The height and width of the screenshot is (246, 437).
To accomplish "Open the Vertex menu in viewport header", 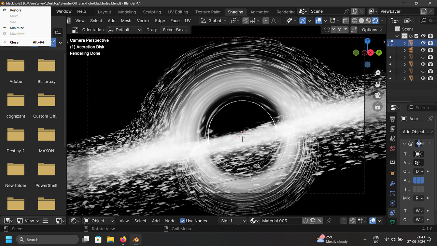I will click(143, 21).
